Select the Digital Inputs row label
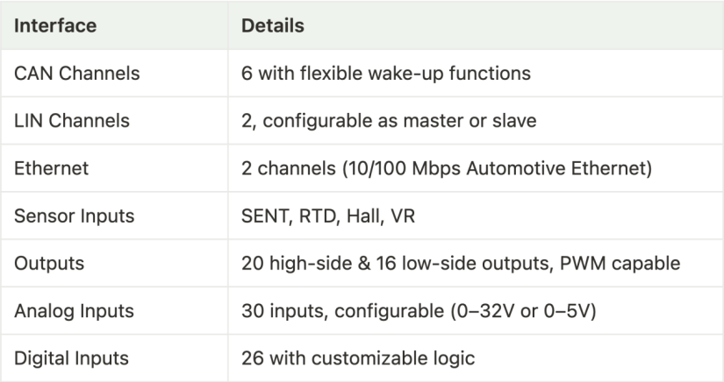The width and height of the screenshot is (724, 382). point(74,357)
